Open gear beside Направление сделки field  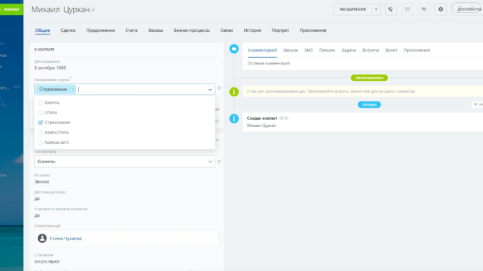tap(219, 88)
